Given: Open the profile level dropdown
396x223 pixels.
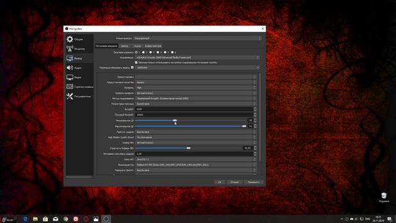Looking at the screenshot, I should [196, 93].
